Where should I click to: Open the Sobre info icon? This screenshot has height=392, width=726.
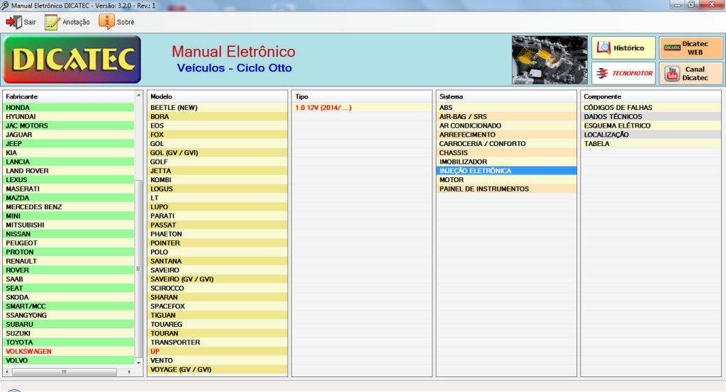[x=106, y=22]
